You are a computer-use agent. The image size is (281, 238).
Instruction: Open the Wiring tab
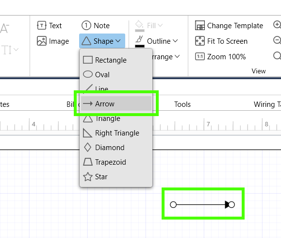(267, 104)
